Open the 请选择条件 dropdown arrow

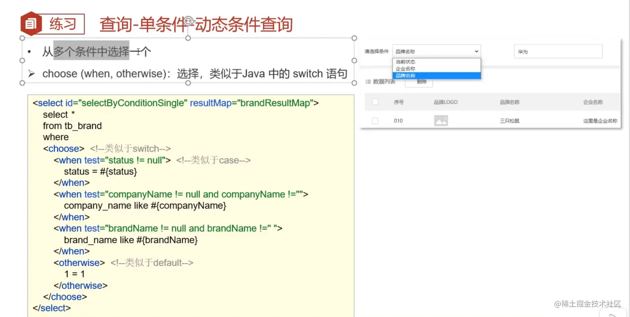(x=477, y=51)
